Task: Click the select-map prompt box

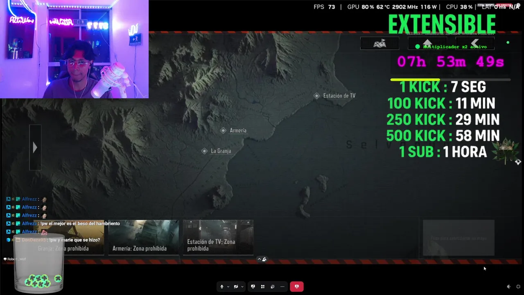Action: point(458,238)
